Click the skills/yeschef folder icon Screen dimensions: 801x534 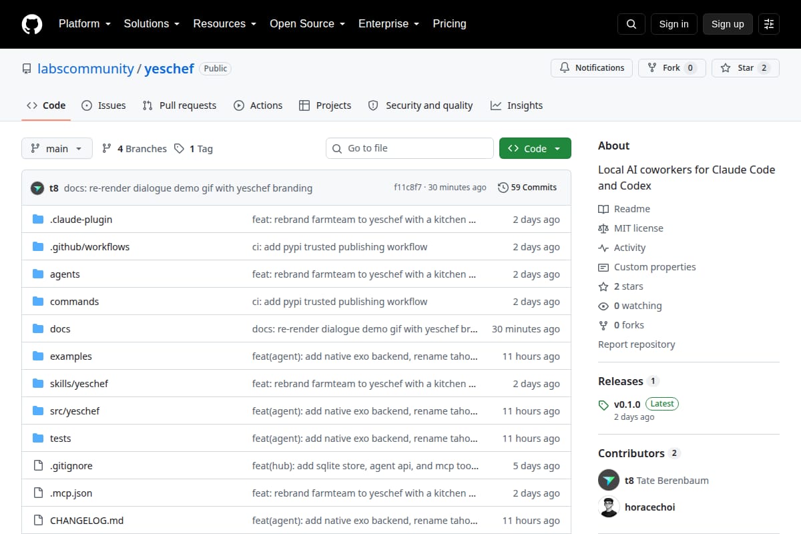[38, 384]
